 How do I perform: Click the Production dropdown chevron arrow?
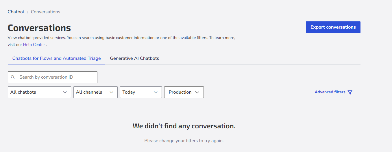click(x=197, y=92)
